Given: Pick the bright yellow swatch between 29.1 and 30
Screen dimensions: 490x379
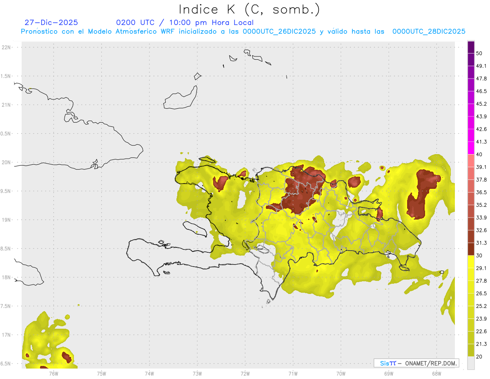Looking at the screenshot, I should (471, 262).
